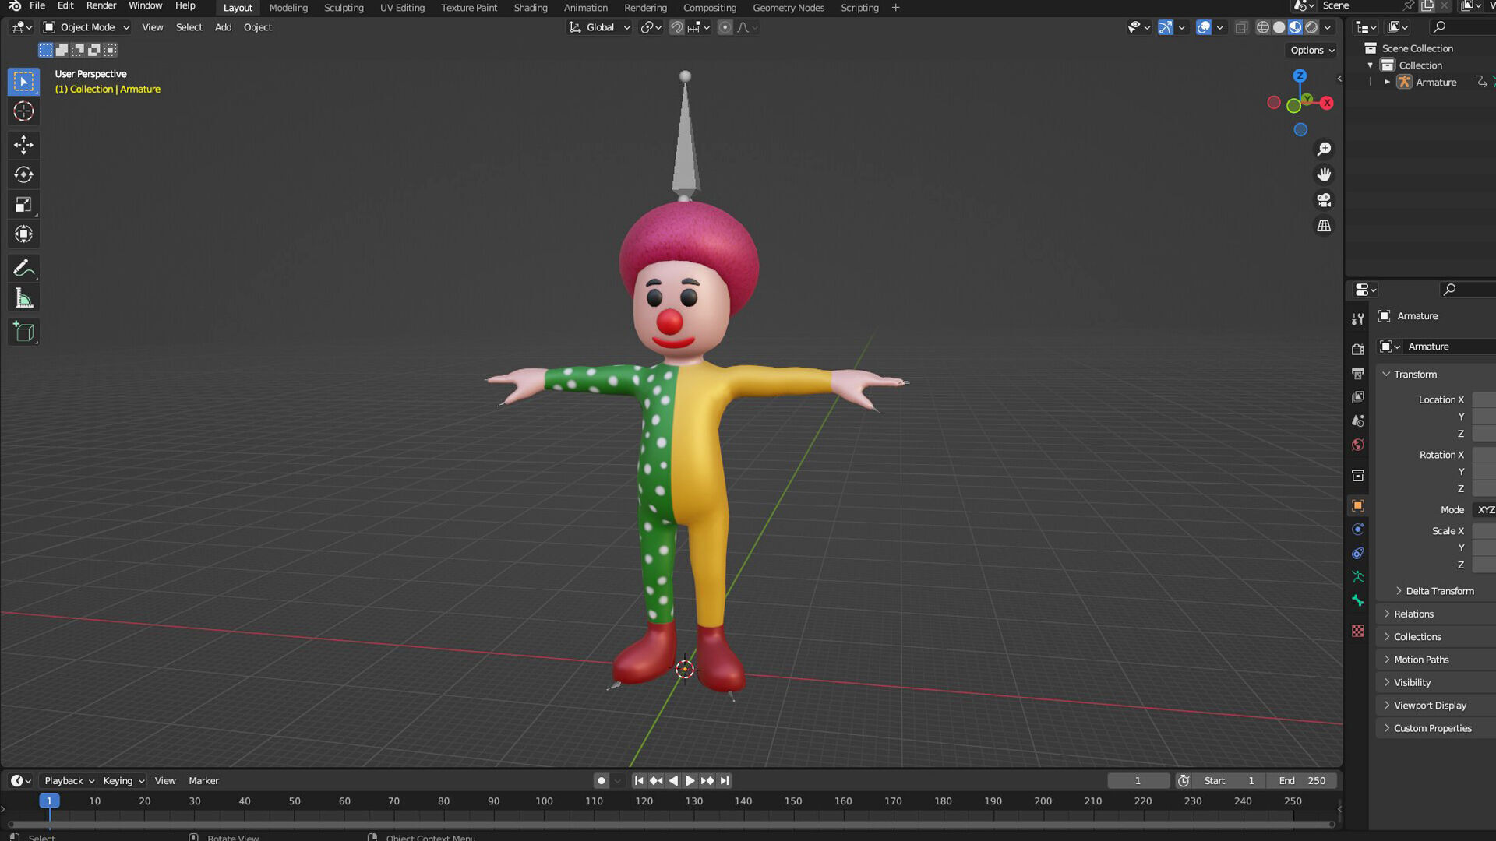The height and width of the screenshot is (841, 1496).
Task: Toggle perspective/orthographic grid view icon
Action: (x=1324, y=226)
